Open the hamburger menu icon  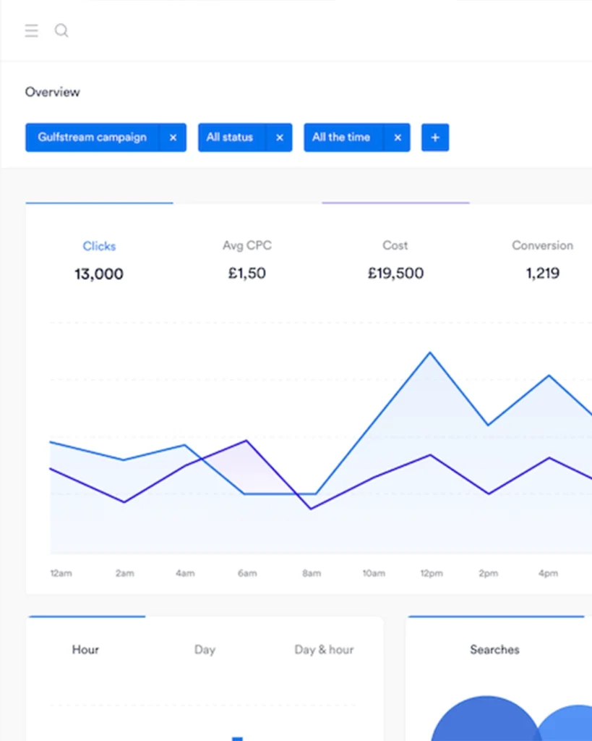(31, 30)
